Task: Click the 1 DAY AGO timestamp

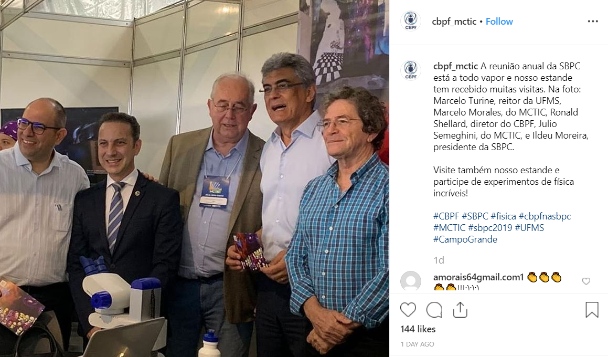Action: click(x=417, y=344)
